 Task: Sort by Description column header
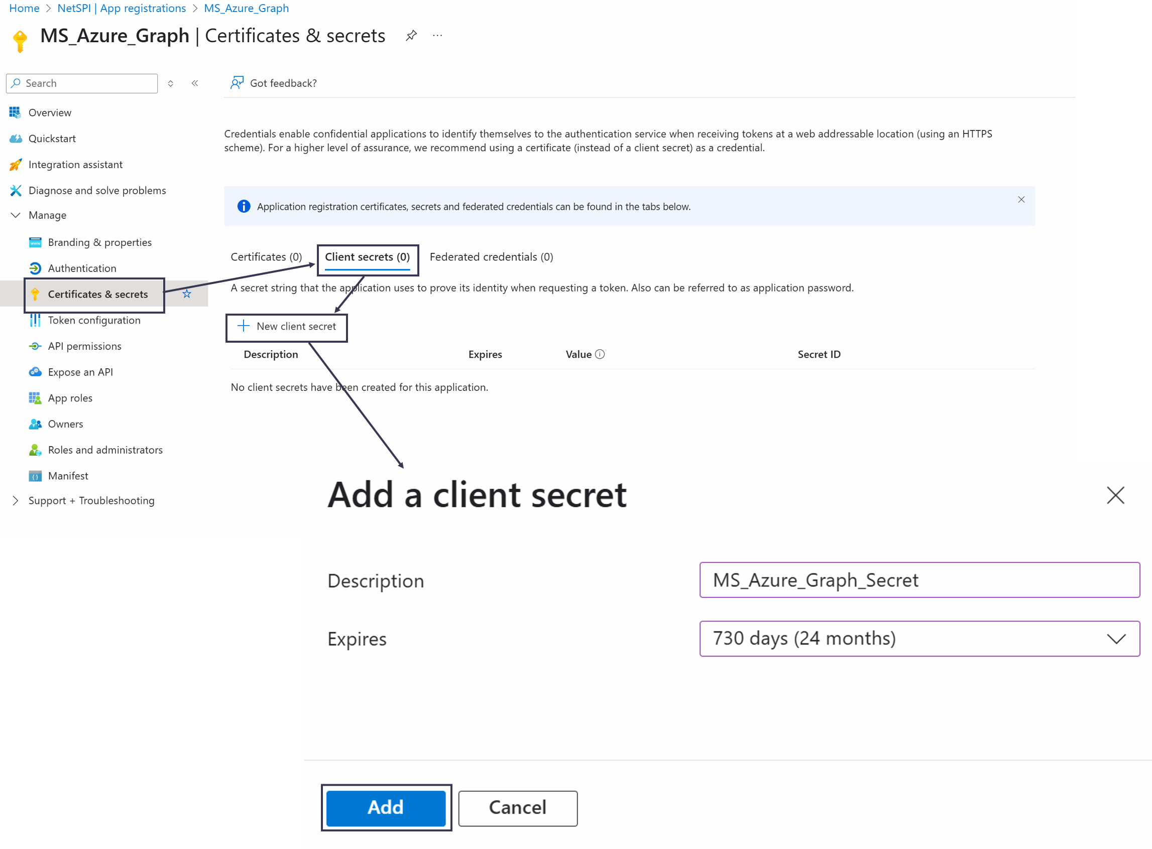(271, 355)
